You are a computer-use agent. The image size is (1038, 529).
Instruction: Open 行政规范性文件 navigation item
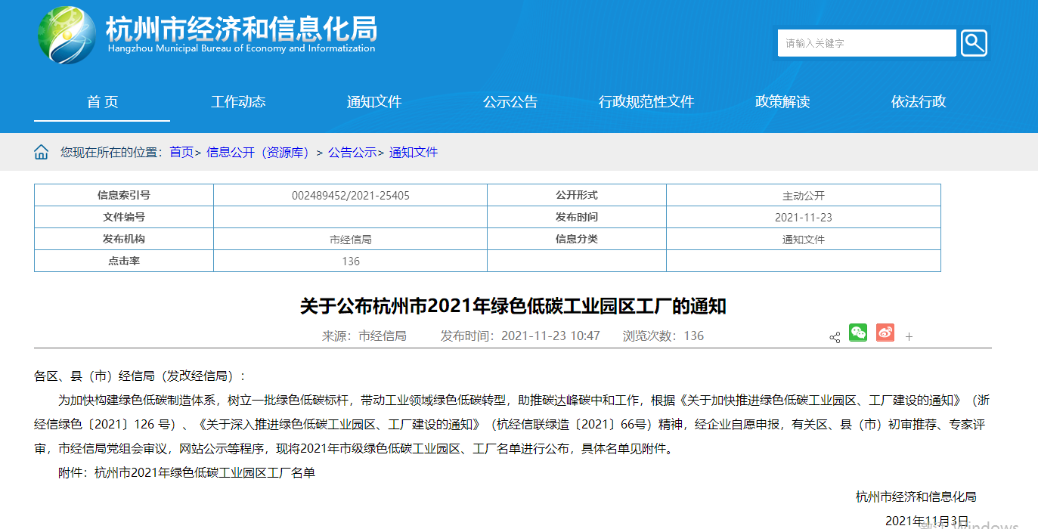pos(646,102)
